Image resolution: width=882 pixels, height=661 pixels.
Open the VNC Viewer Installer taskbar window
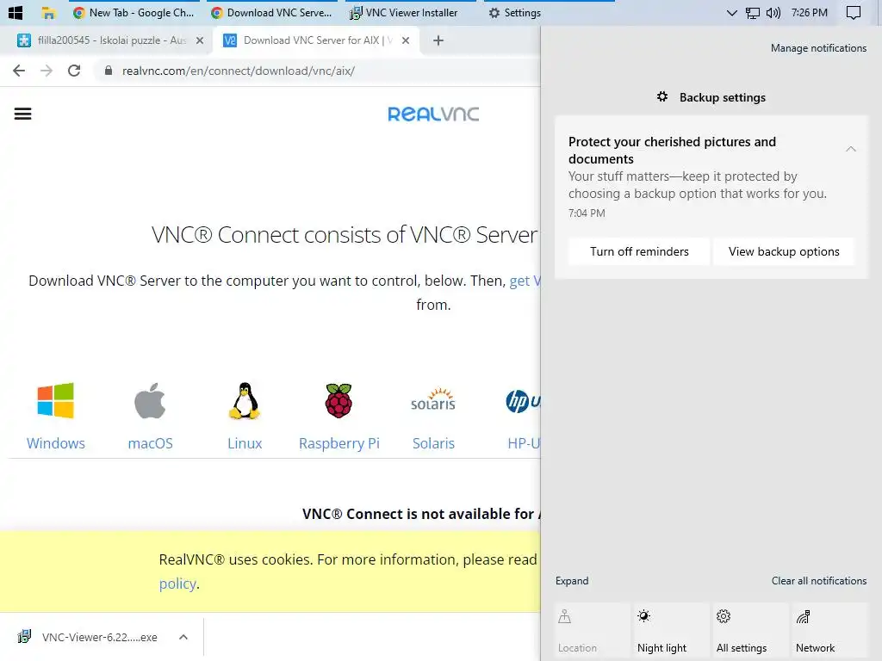click(409, 12)
